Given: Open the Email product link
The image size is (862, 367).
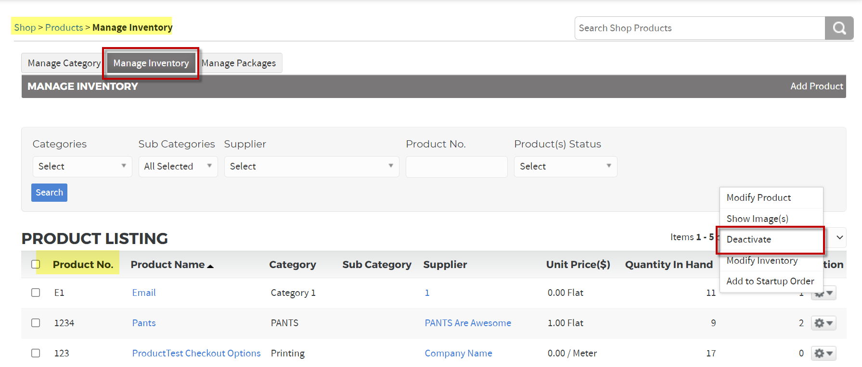Looking at the screenshot, I should [144, 293].
